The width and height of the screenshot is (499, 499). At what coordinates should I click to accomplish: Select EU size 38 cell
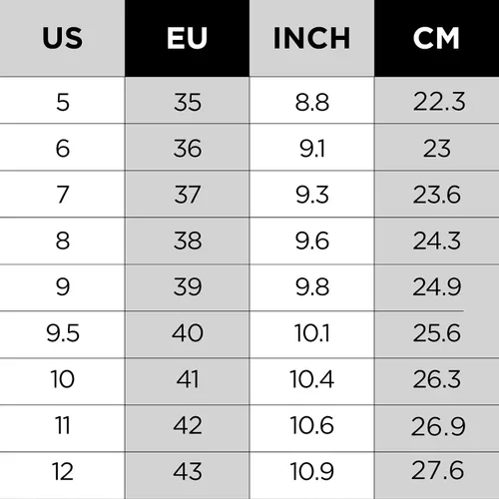click(187, 242)
